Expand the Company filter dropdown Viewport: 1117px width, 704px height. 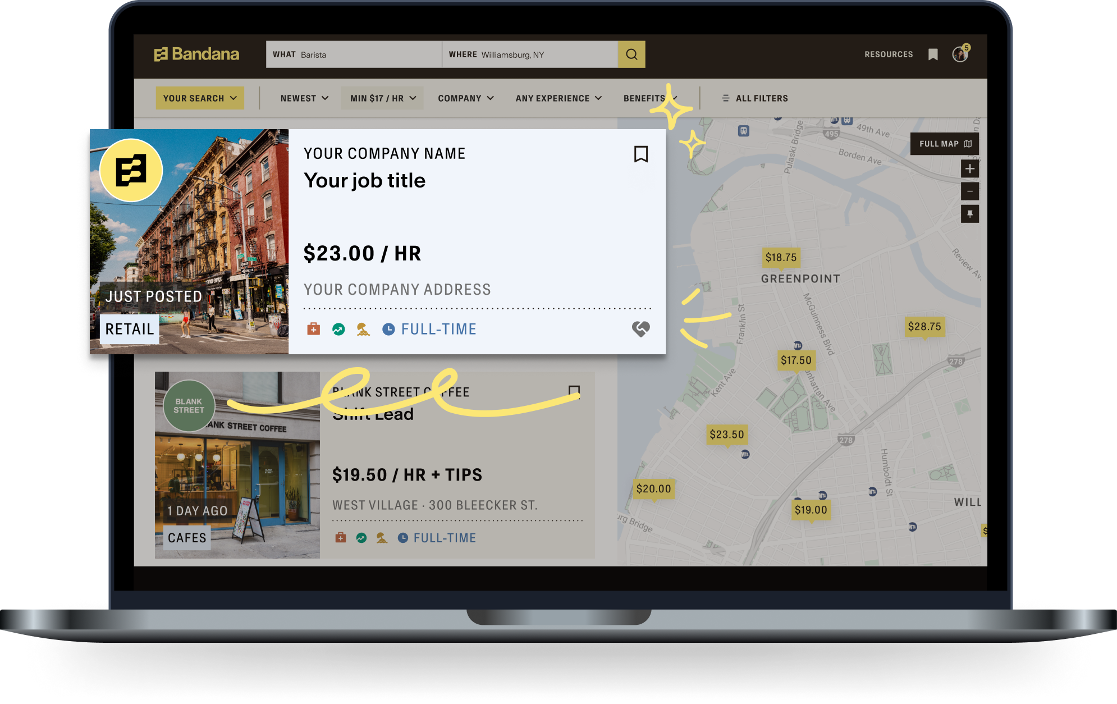466,98
